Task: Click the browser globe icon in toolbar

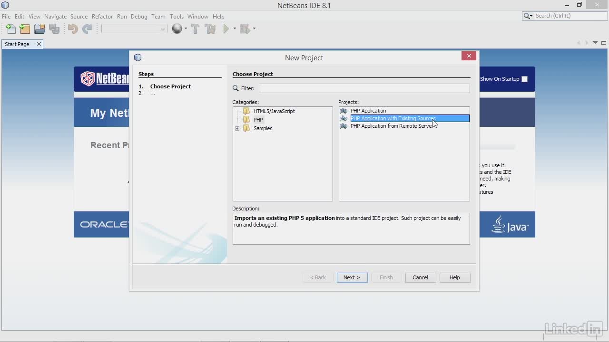Action: click(177, 29)
